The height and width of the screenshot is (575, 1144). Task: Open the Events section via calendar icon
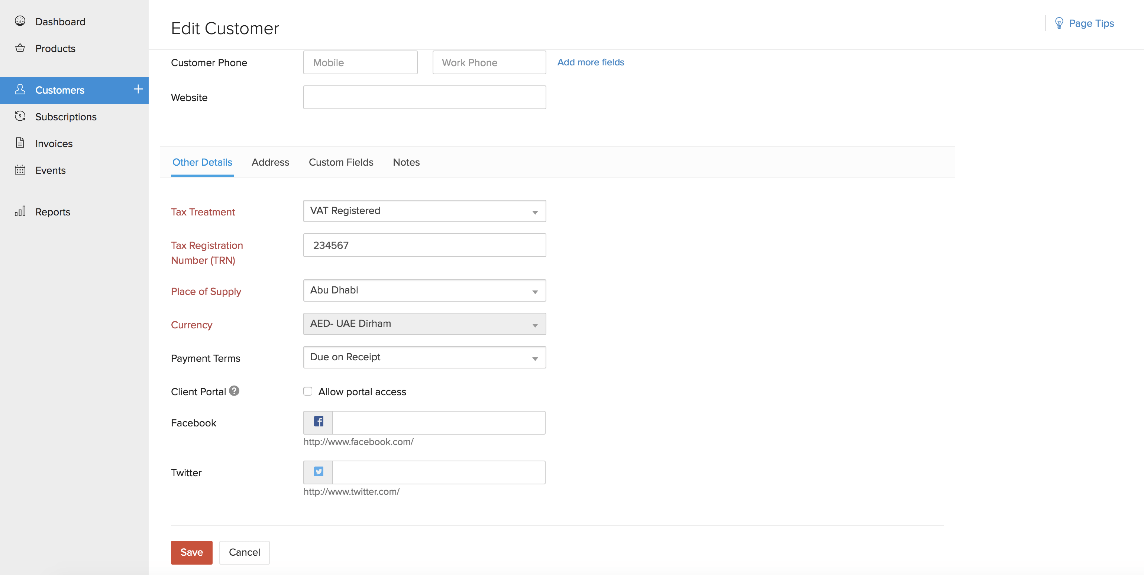pos(20,170)
